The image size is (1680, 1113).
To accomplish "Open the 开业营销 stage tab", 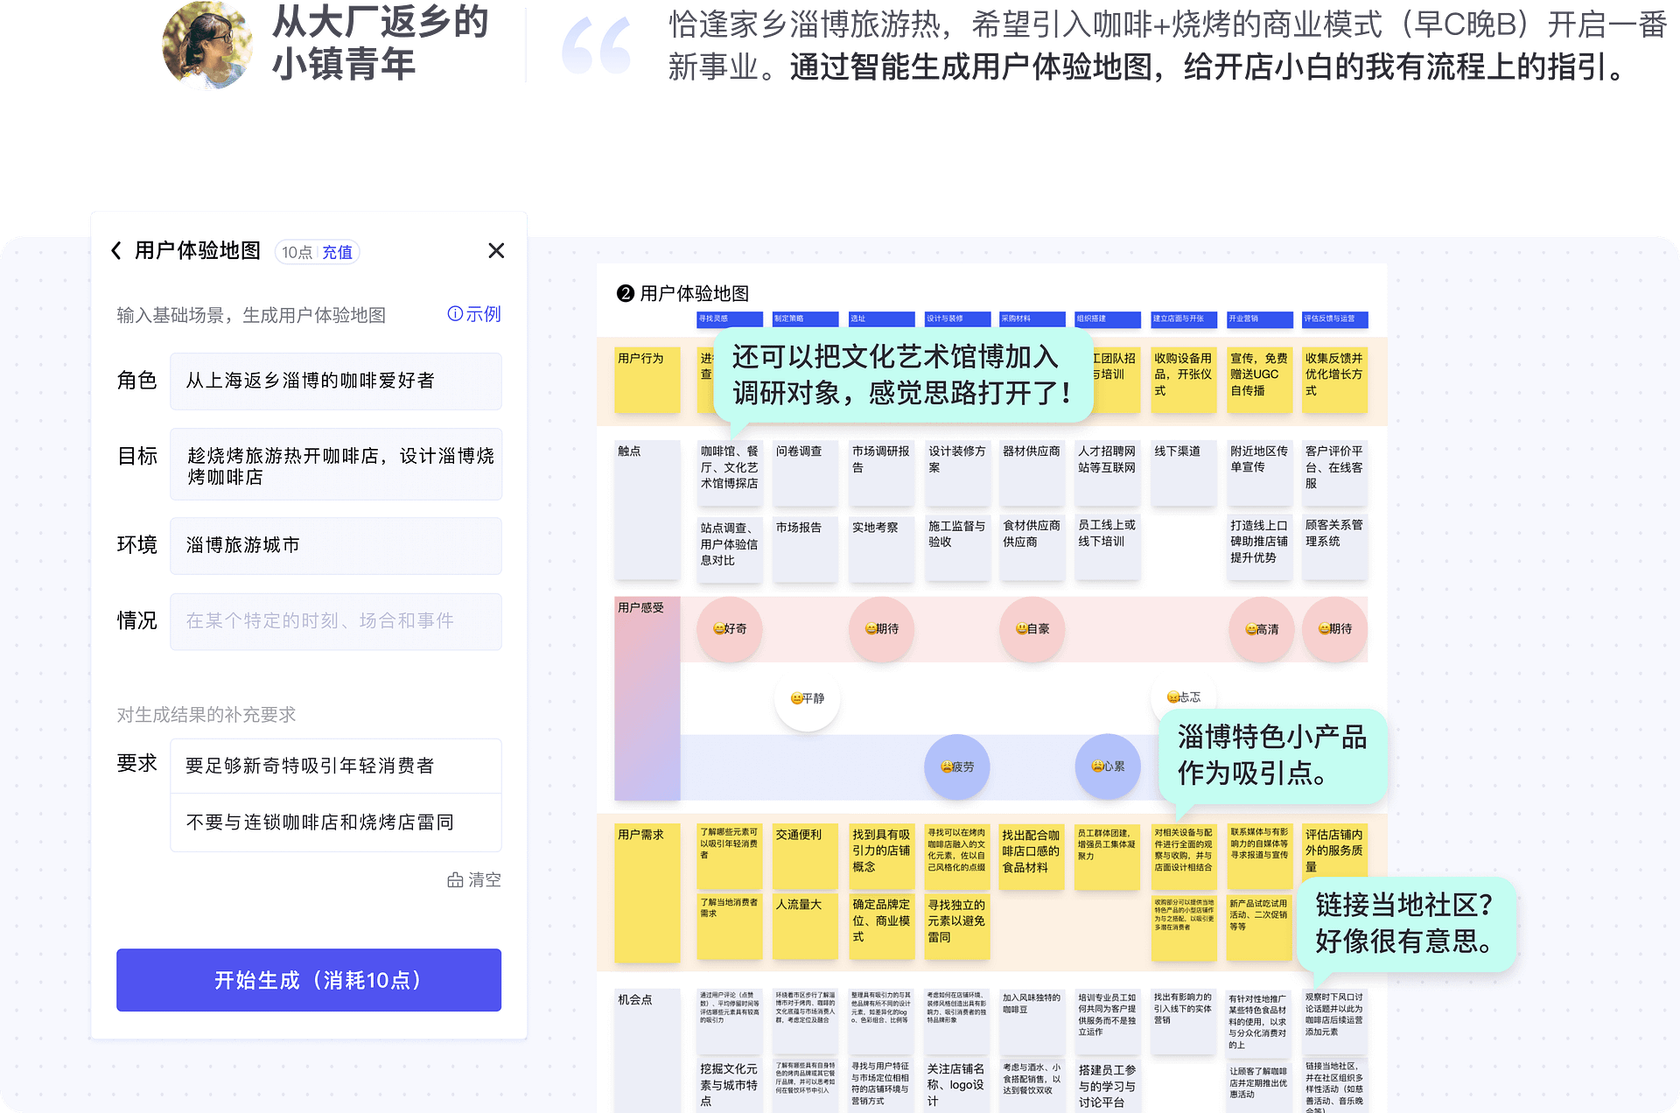I will (1259, 320).
